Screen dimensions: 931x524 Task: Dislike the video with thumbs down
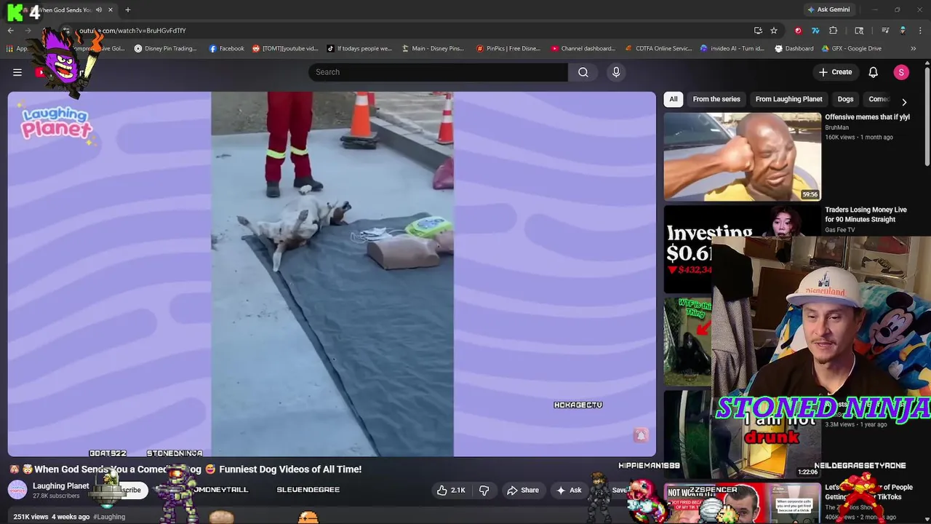coord(484,490)
